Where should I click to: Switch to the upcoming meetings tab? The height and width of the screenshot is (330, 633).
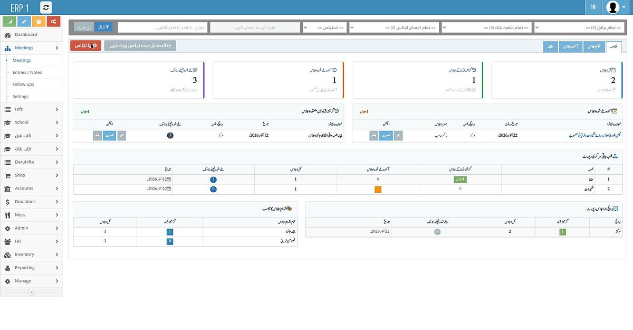[x=570, y=47]
